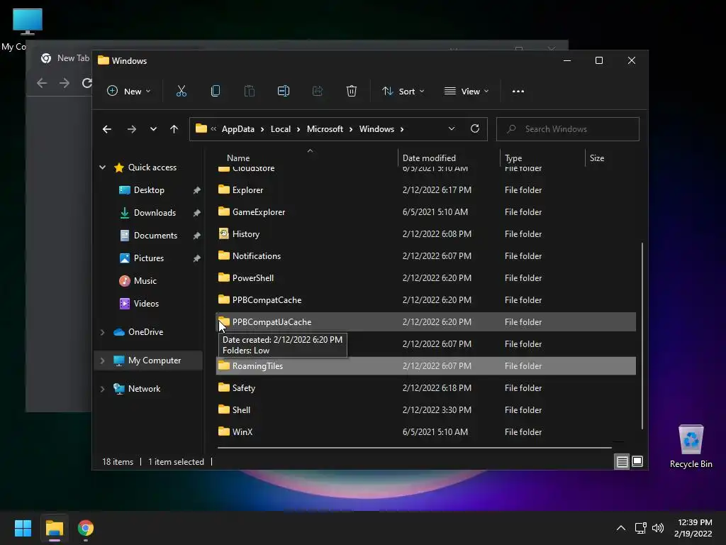The width and height of the screenshot is (726, 545).
Task: Expand the OneDrive tree node
Action: pyautogui.click(x=102, y=332)
